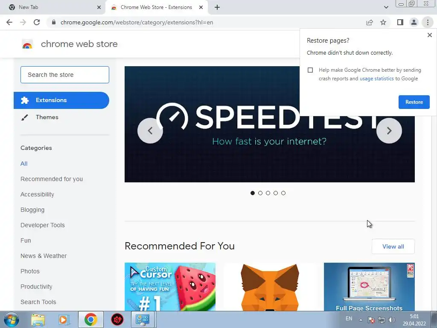Viewport: 437px width, 328px height.
Task: Click the Extensions puzzle piece icon
Action: click(25, 100)
